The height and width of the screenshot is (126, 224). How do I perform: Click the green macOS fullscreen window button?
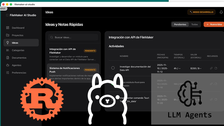point(11,4)
